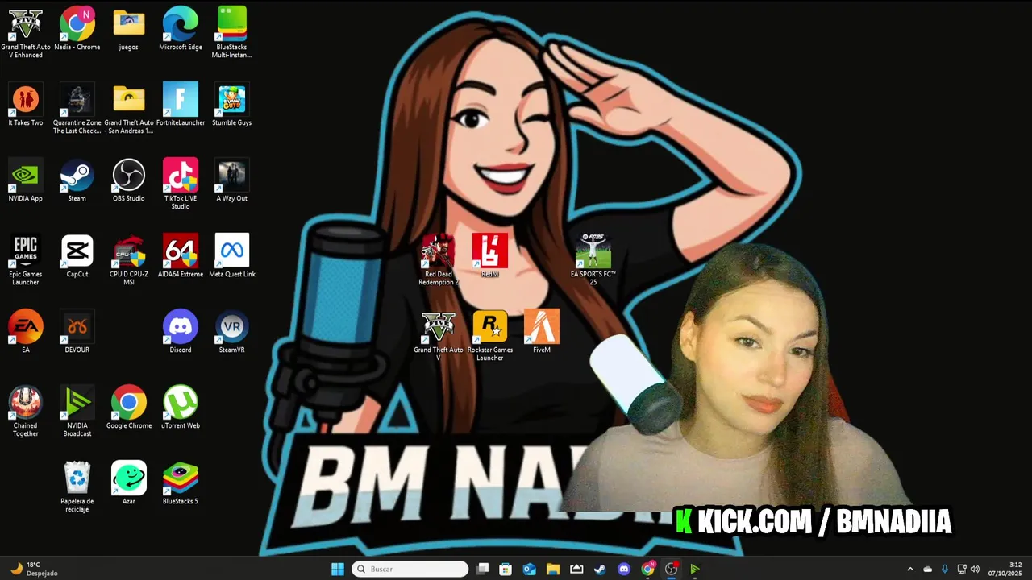Open NVIDIA App desktop shortcut
The height and width of the screenshot is (580, 1032).
26,180
